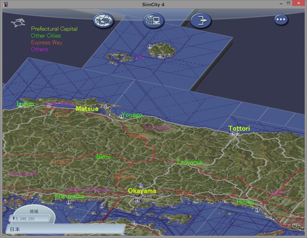The height and width of the screenshot is (238, 307).
Task: Click the small window icon in the map corner
Action: (295, 226)
